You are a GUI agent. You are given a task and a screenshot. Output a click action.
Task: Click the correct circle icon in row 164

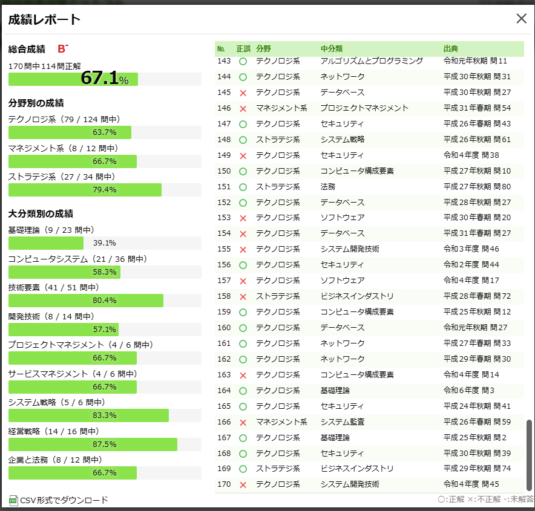(243, 391)
